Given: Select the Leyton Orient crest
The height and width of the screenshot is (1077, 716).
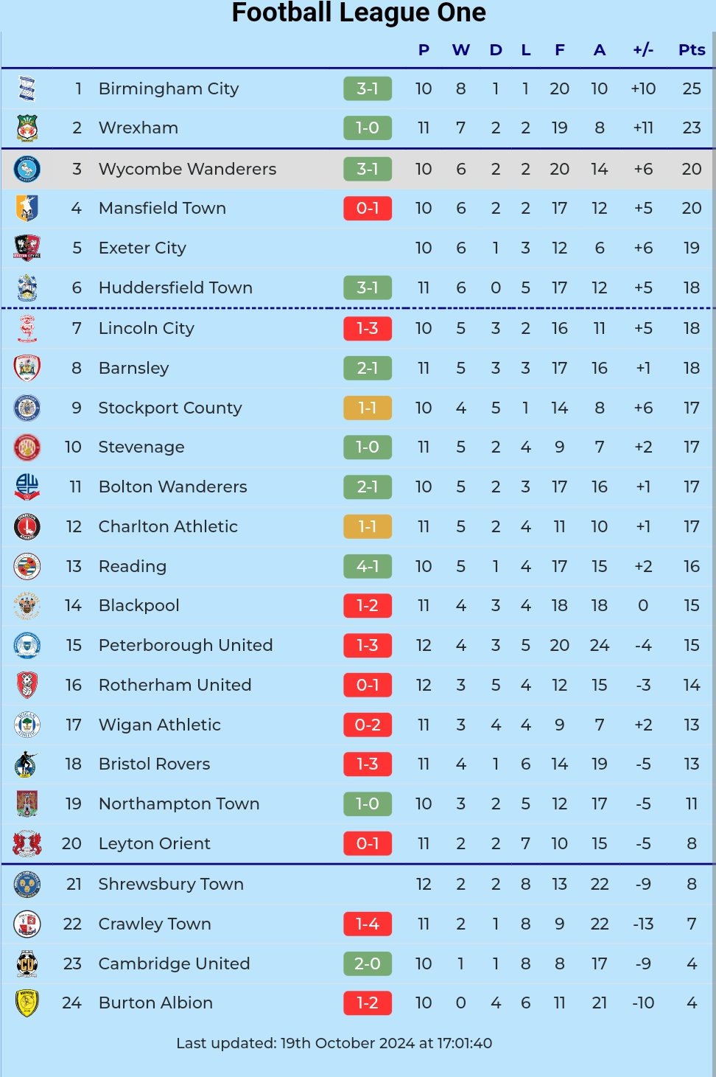Looking at the screenshot, I should click(27, 844).
